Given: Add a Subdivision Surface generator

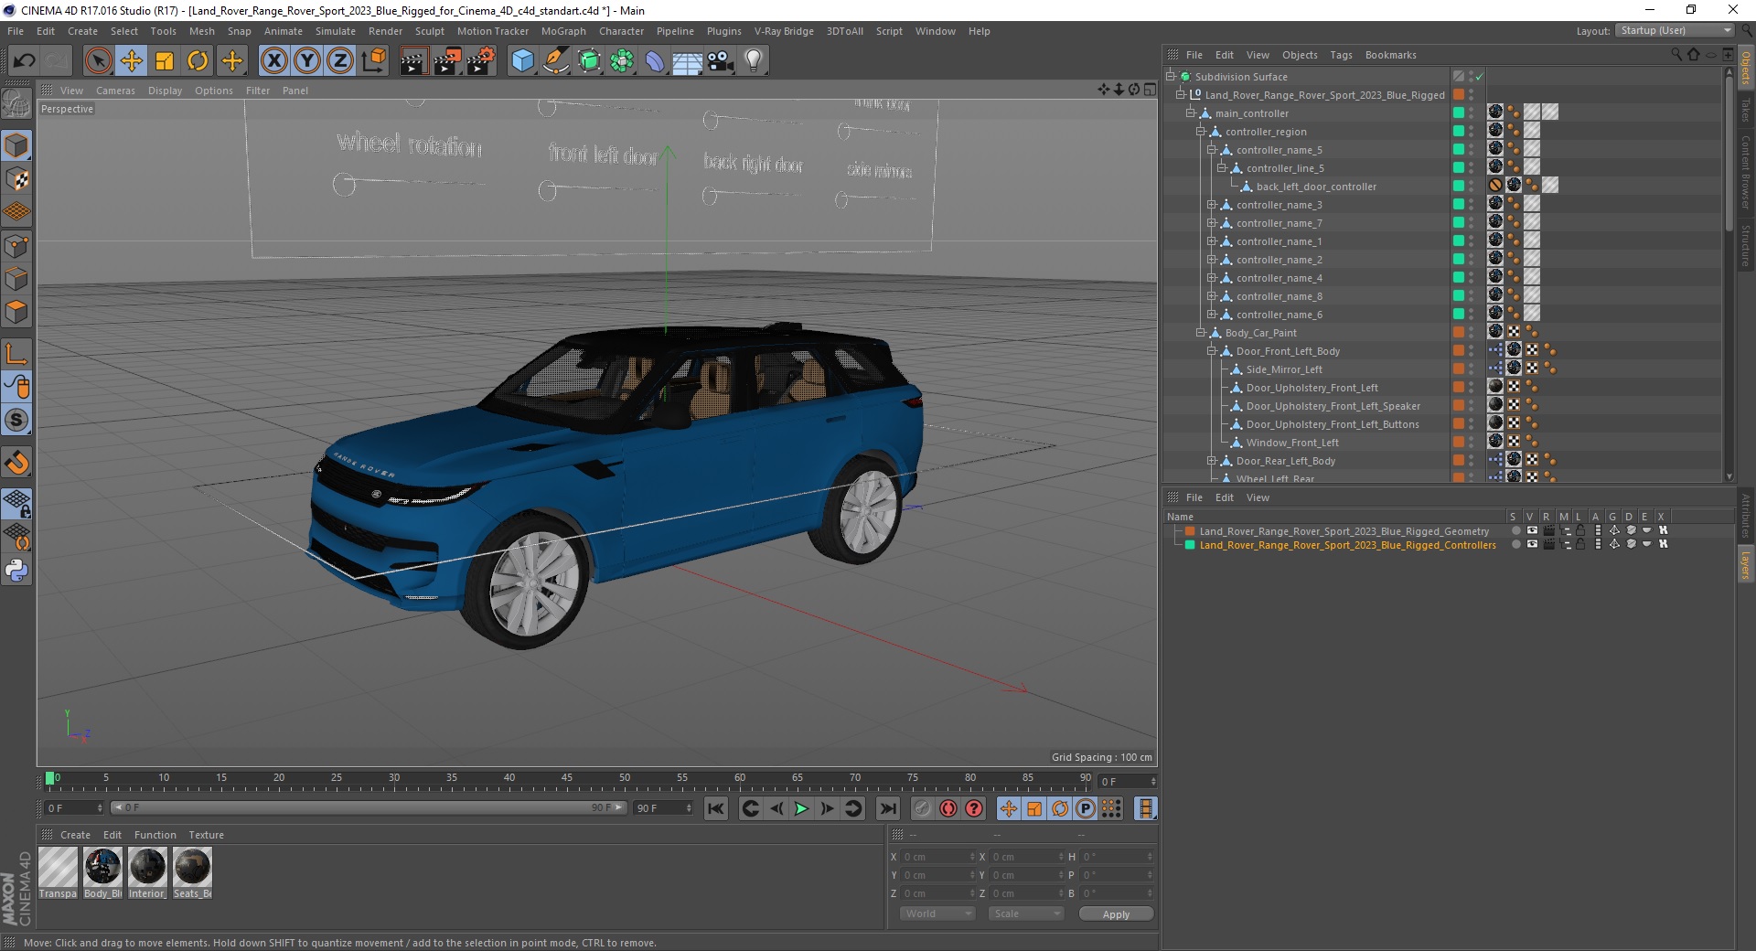Looking at the screenshot, I should tap(590, 61).
